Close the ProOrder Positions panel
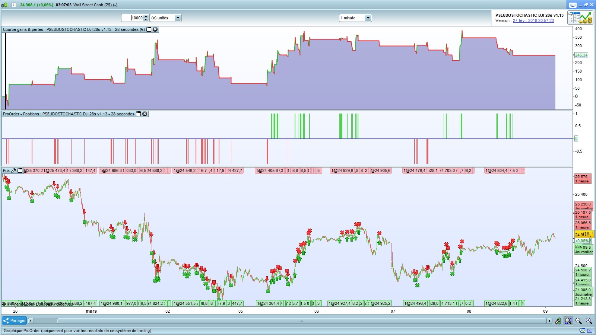 pos(145,114)
